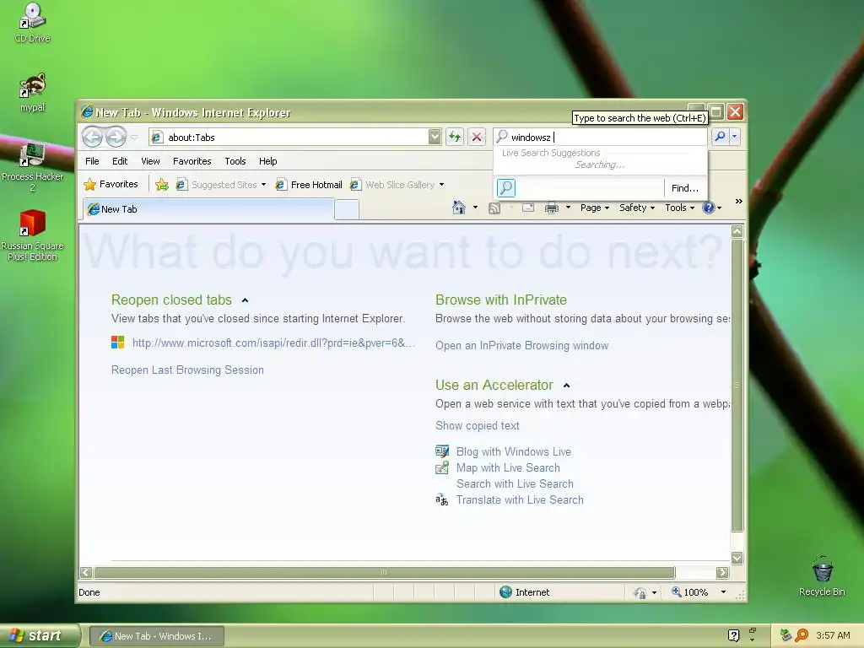Expand the address bar history dropdown
Image resolution: width=864 pixels, height=648 pixels.
click(x=435, y=137)
